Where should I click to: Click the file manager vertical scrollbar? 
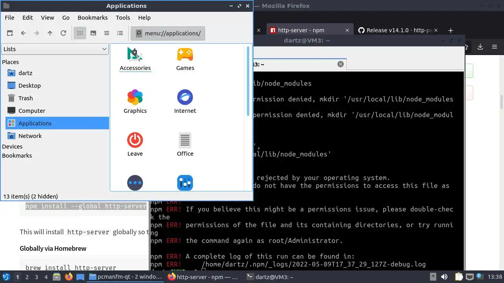point(248,81)
